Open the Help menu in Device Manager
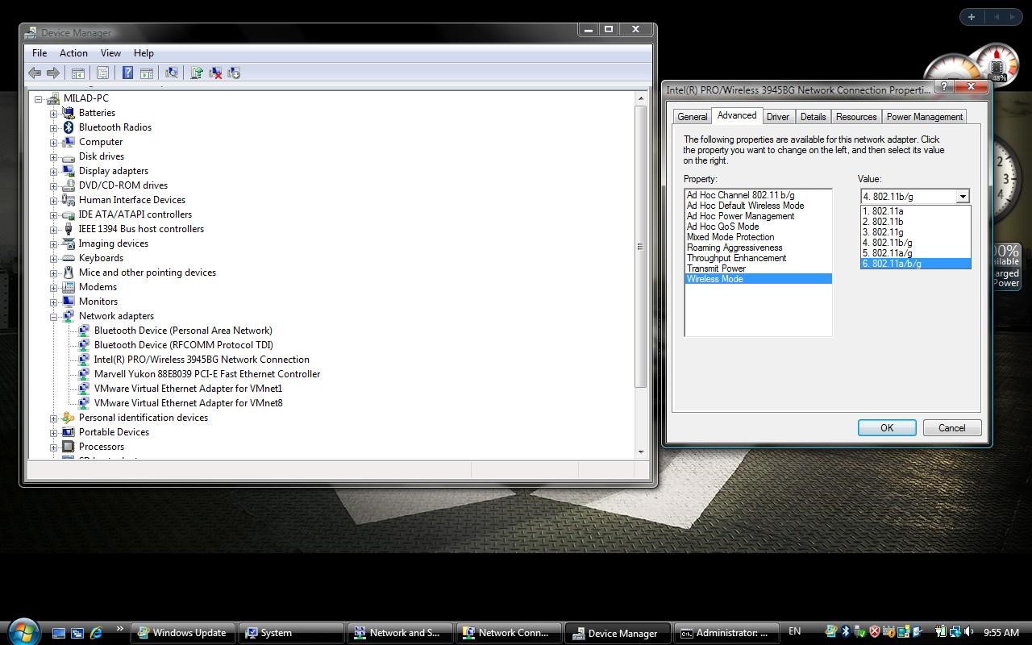 point(144,53)
